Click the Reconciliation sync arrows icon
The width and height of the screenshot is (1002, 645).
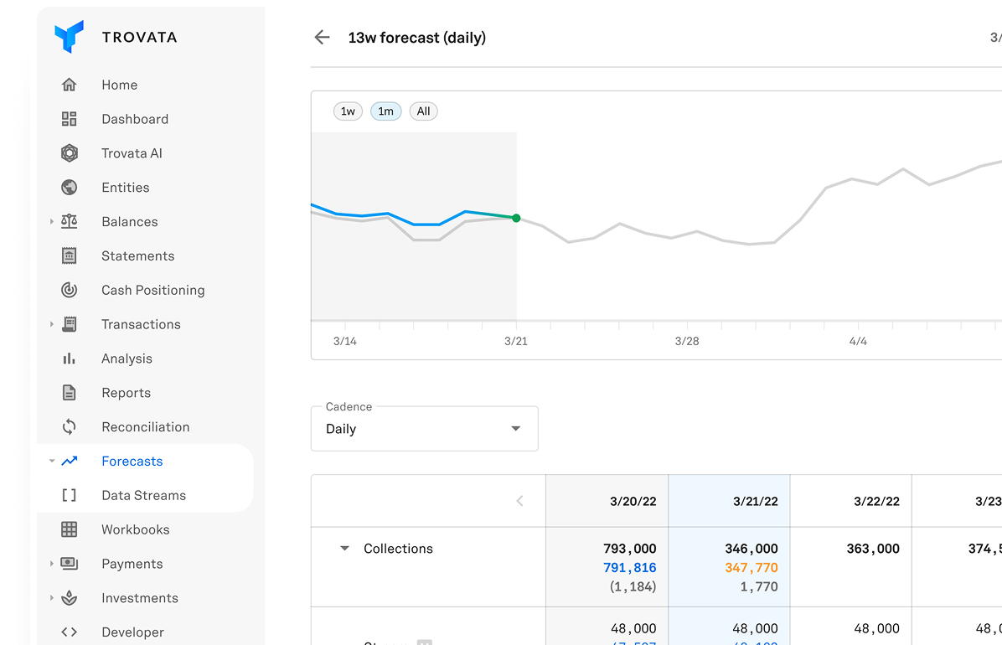[70, 427]
